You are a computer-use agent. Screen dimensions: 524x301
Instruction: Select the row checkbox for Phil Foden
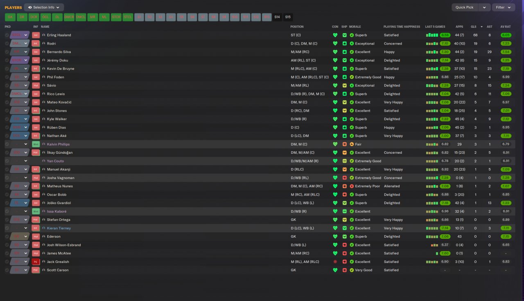click(x=7, y=77)
